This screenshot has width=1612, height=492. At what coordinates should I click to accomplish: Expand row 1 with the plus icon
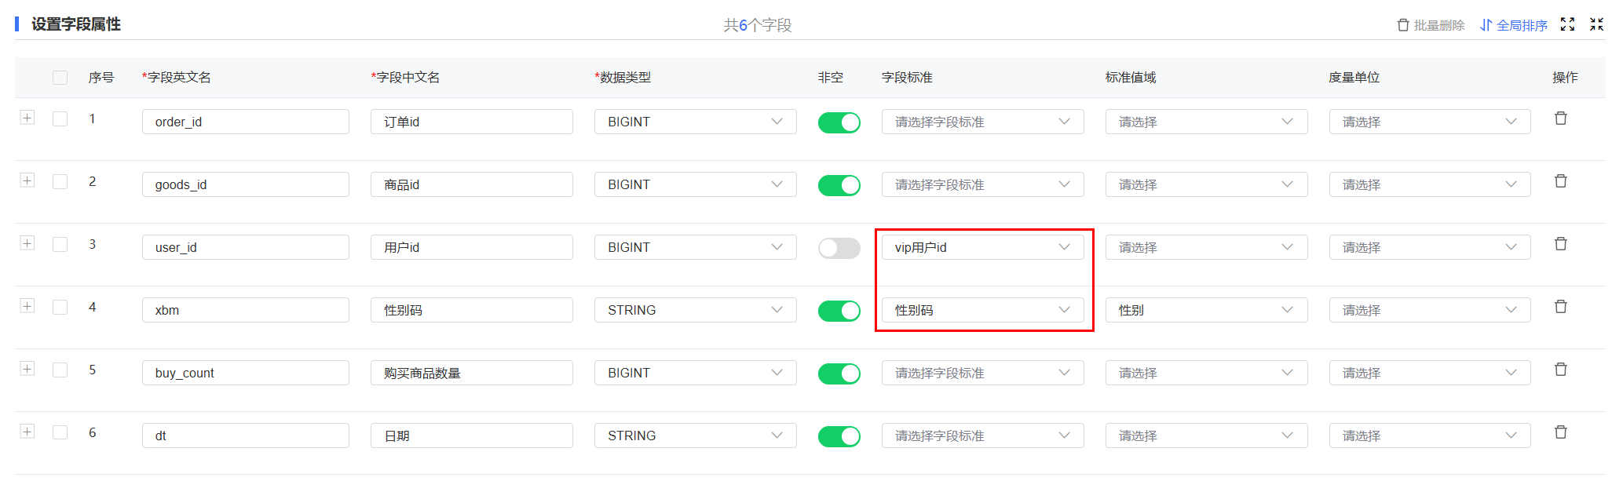point(27,118)
